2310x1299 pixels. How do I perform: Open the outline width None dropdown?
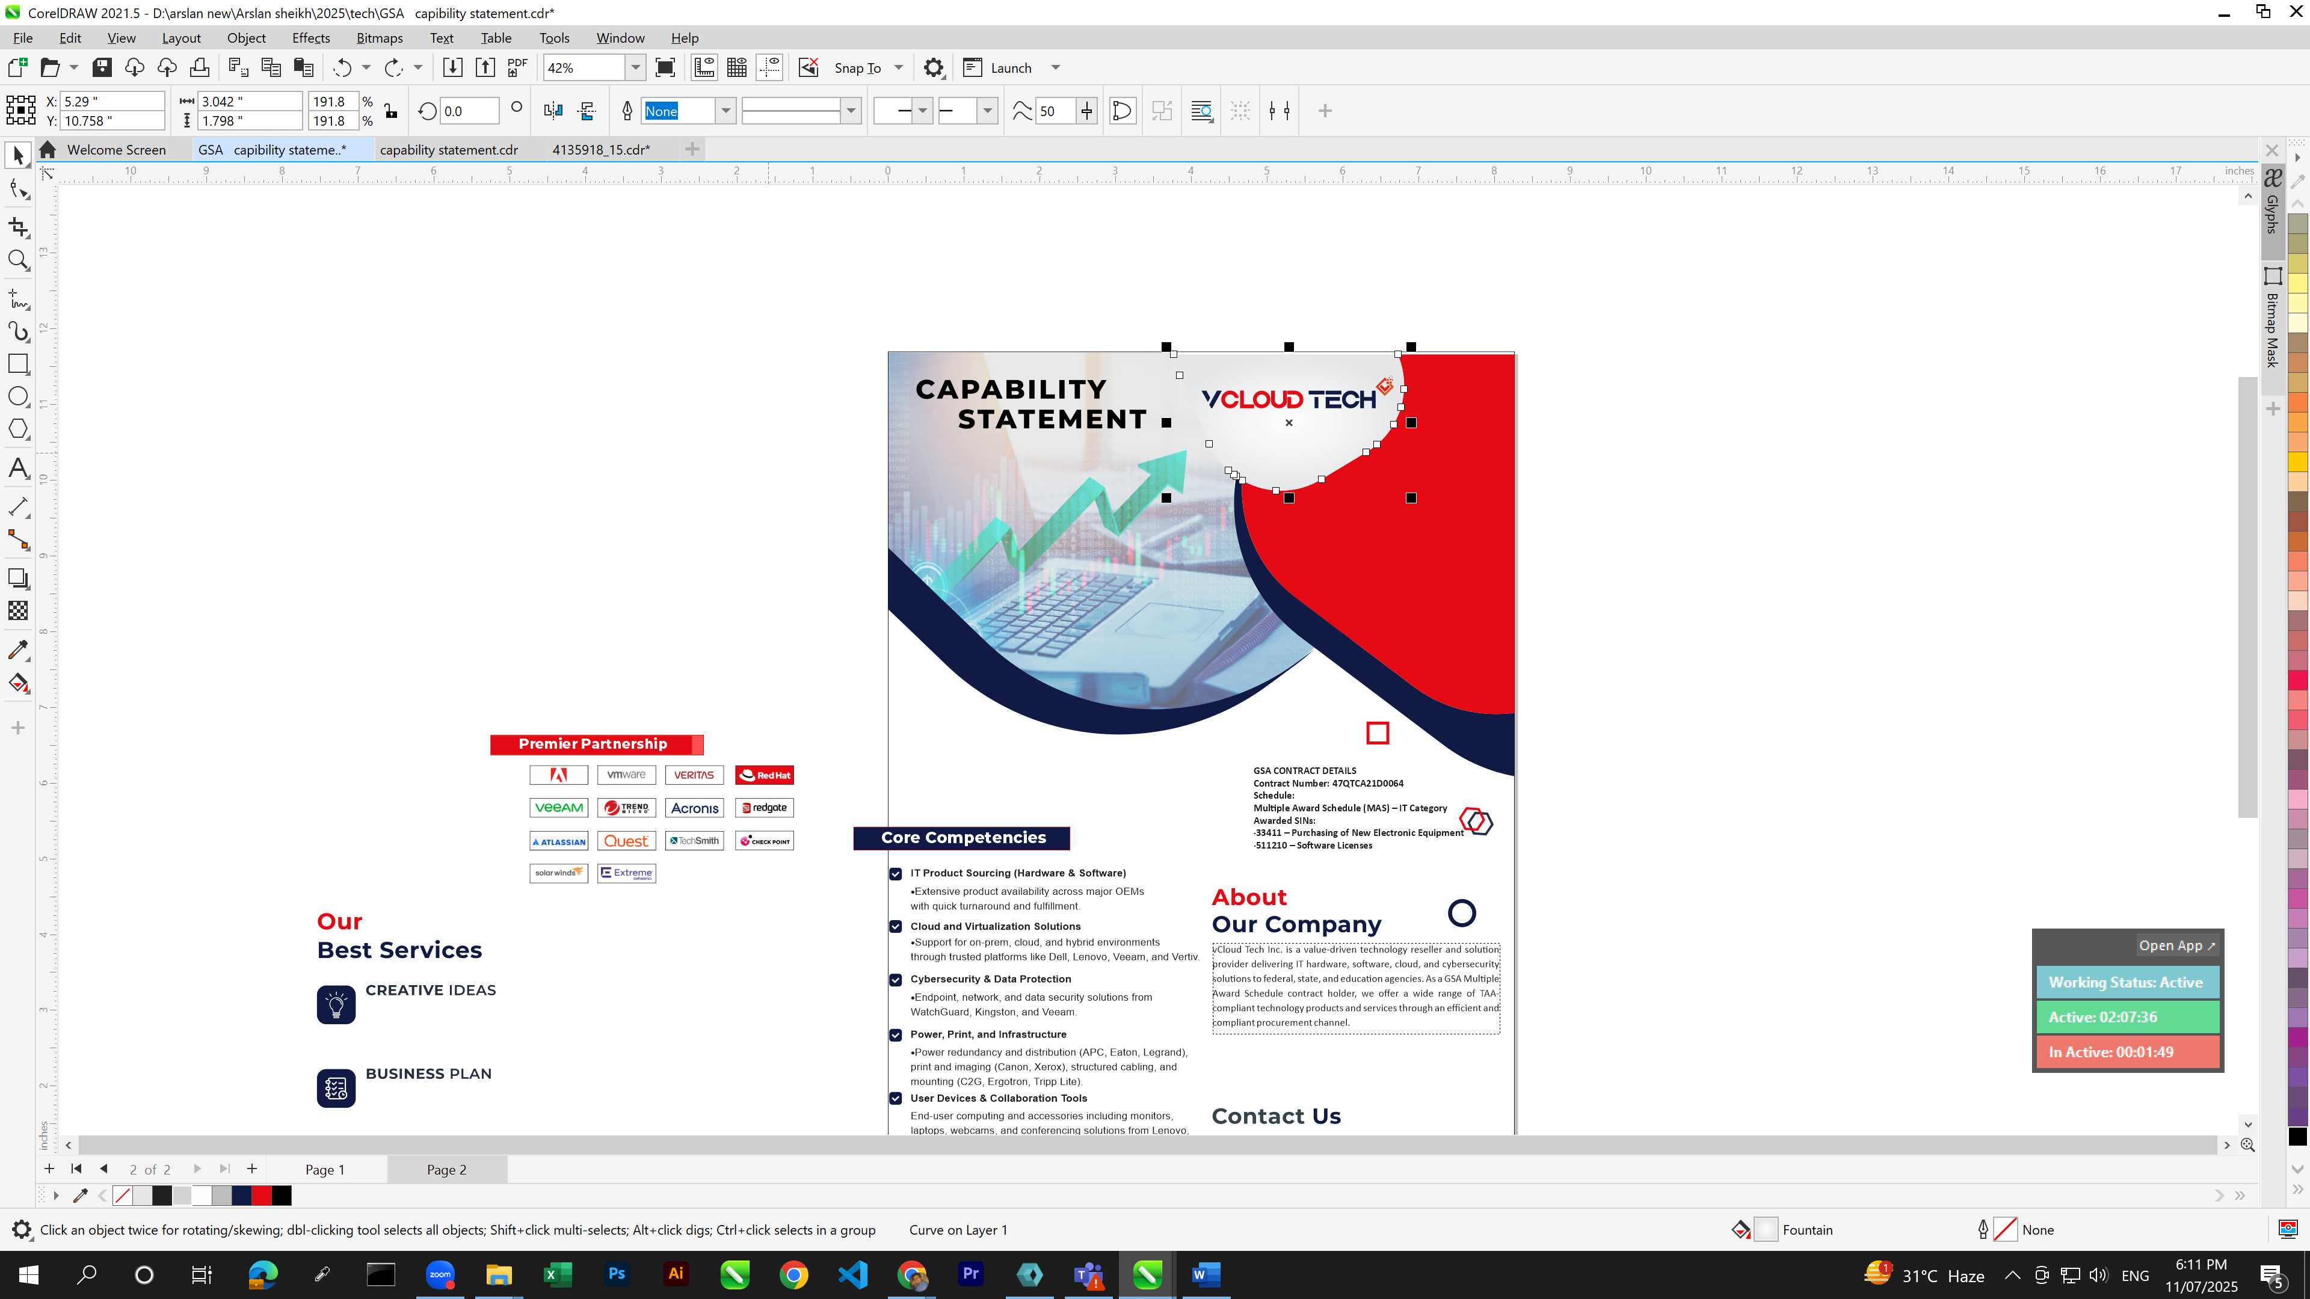point(725,111)
